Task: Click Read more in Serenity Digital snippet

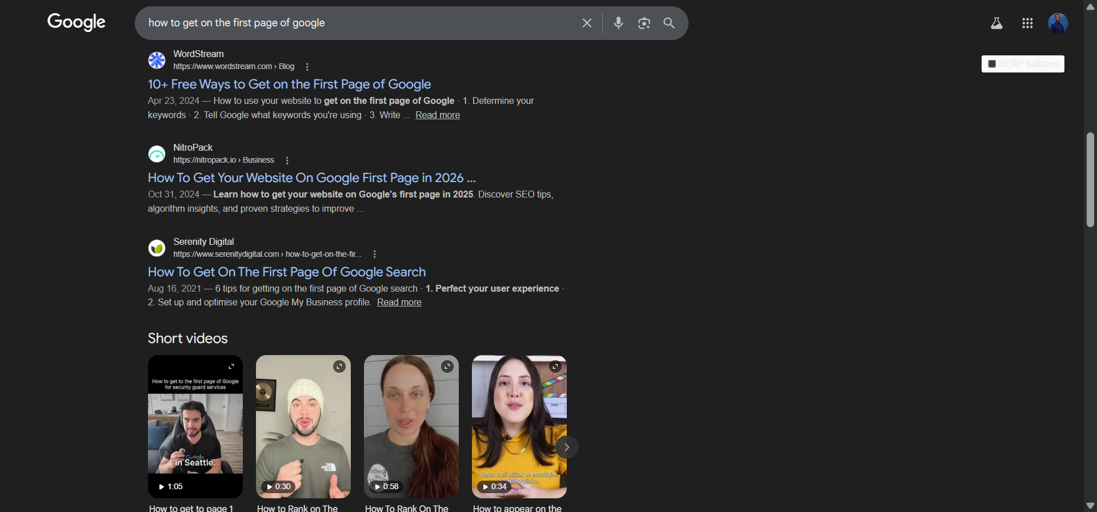Action: [x=399, y=303]
